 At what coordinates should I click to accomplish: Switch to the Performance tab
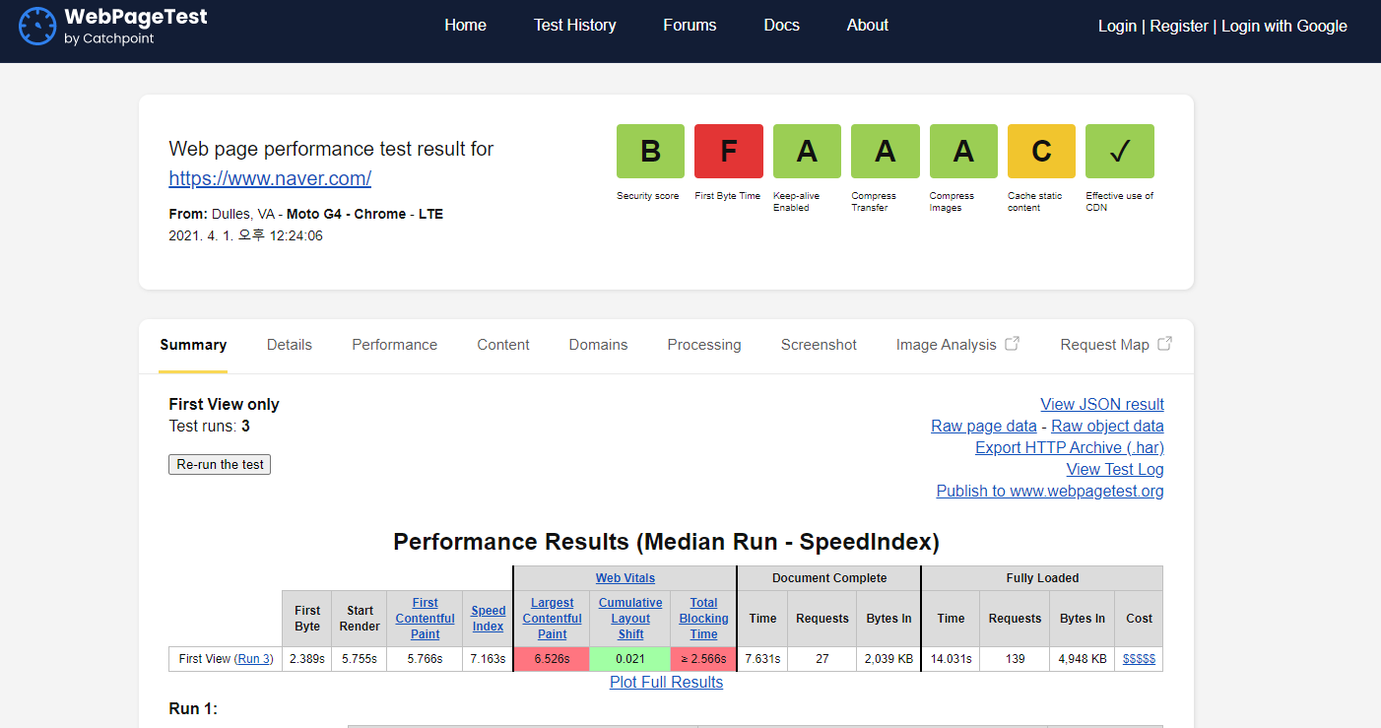[x=395, y=345]
